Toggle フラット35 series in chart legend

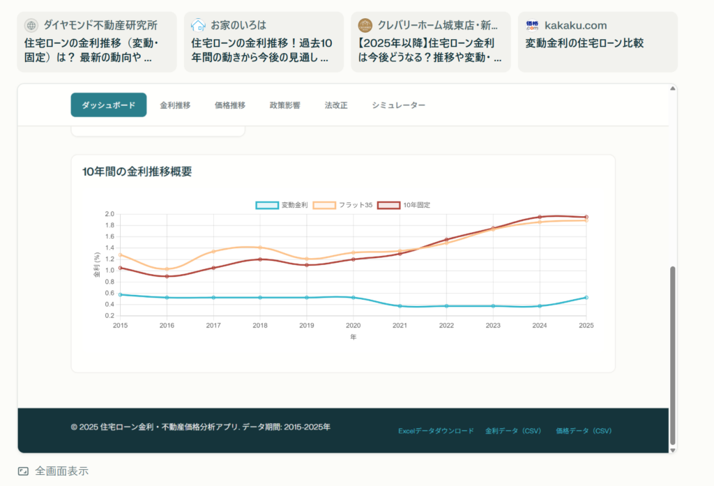pyautogui.click(x=343, y=205)
